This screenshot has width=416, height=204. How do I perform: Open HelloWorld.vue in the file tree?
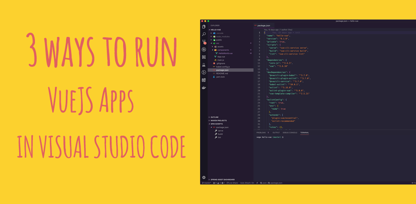225,53
